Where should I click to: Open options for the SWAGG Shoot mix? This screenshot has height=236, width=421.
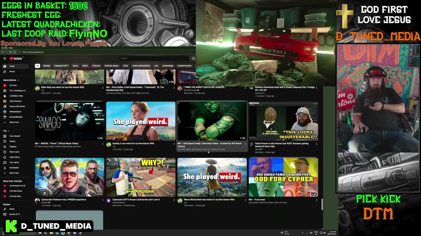103,144
